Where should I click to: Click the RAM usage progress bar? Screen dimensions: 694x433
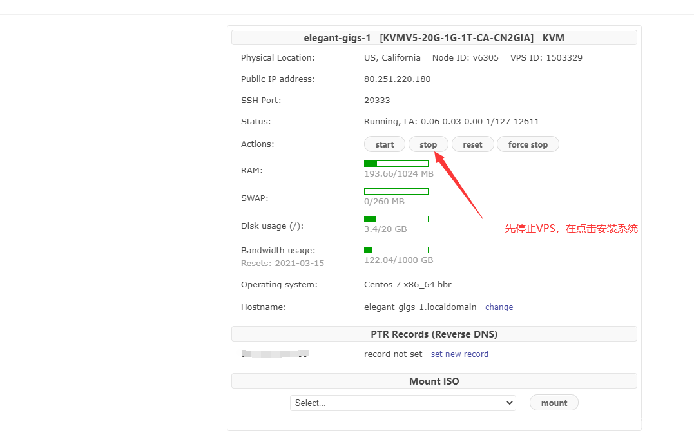tap(396, 164)
